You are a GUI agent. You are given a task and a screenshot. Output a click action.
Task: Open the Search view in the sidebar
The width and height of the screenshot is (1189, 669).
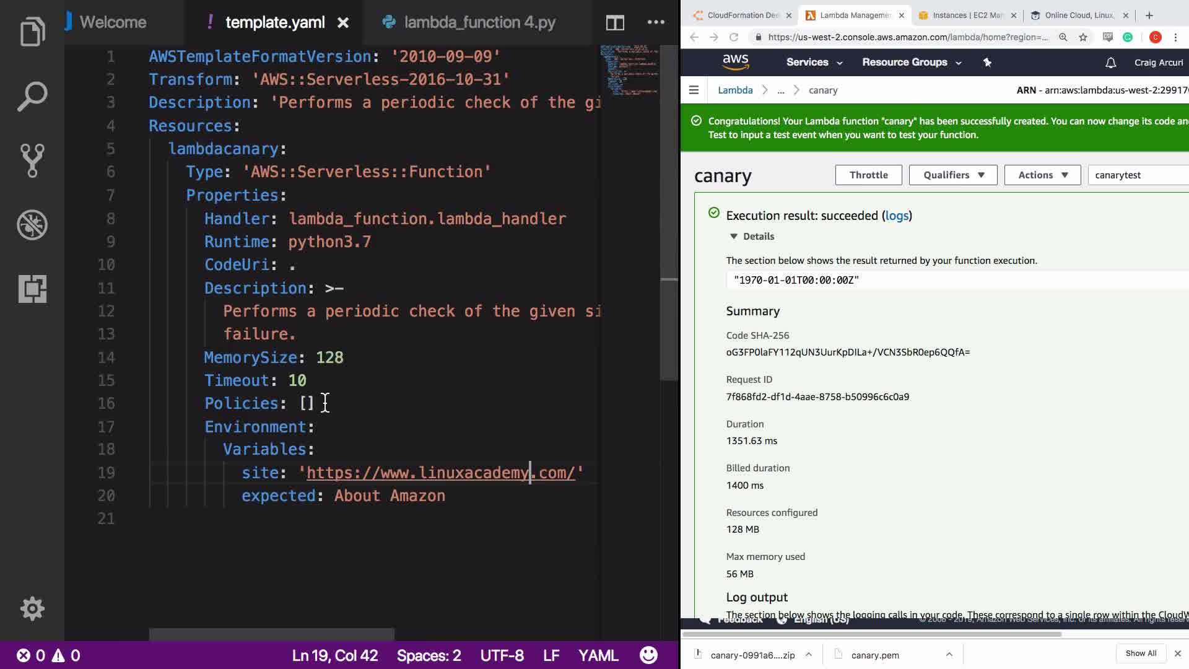[x=32, y=96]
